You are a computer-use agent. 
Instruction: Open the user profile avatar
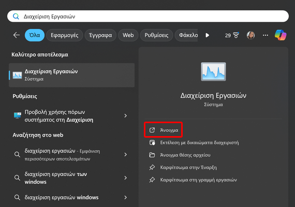[250, 35]
